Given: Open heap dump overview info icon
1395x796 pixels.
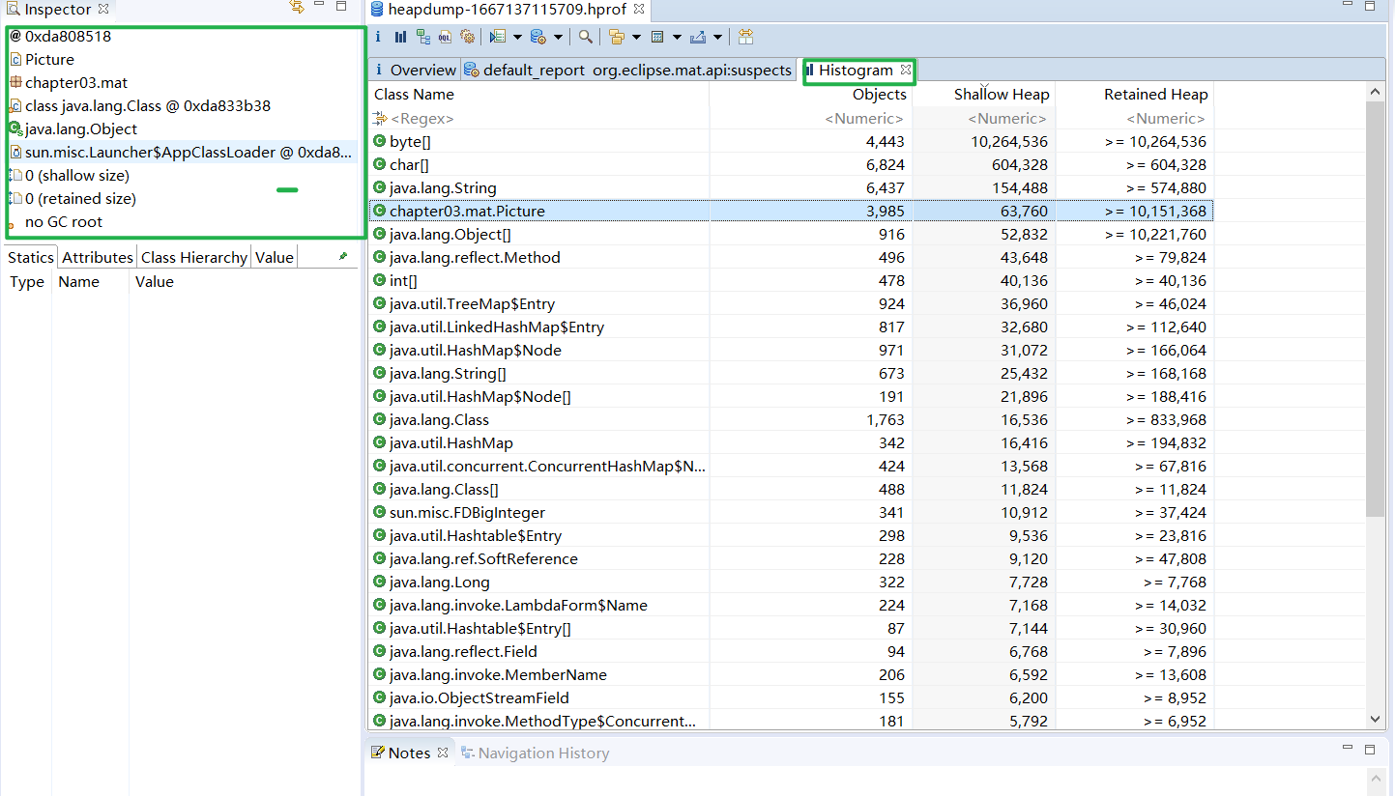Looking at the screenshot, I should [x=378, y=37].
